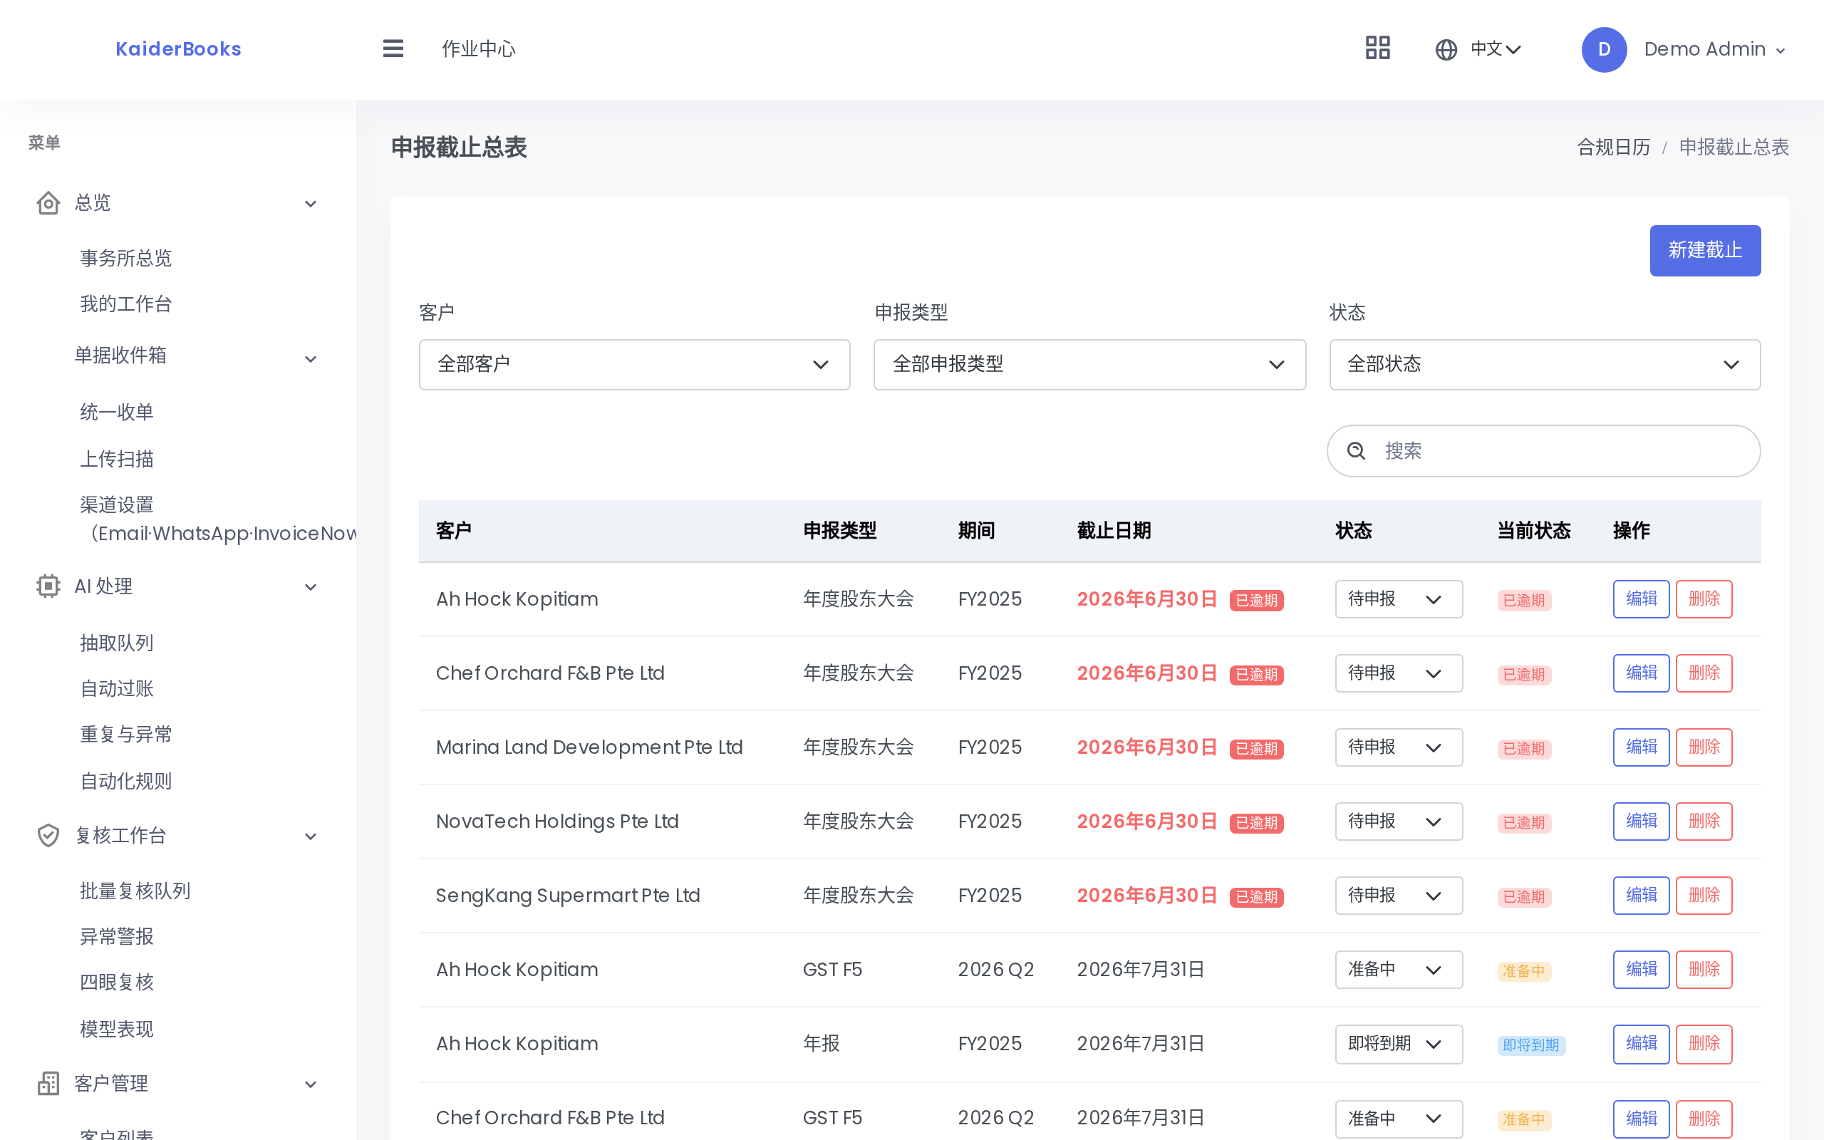The height and width of the screenshot is (1140, 1824).
Task: Click the 复核工作台 shield icon
Action: [48, 835]
